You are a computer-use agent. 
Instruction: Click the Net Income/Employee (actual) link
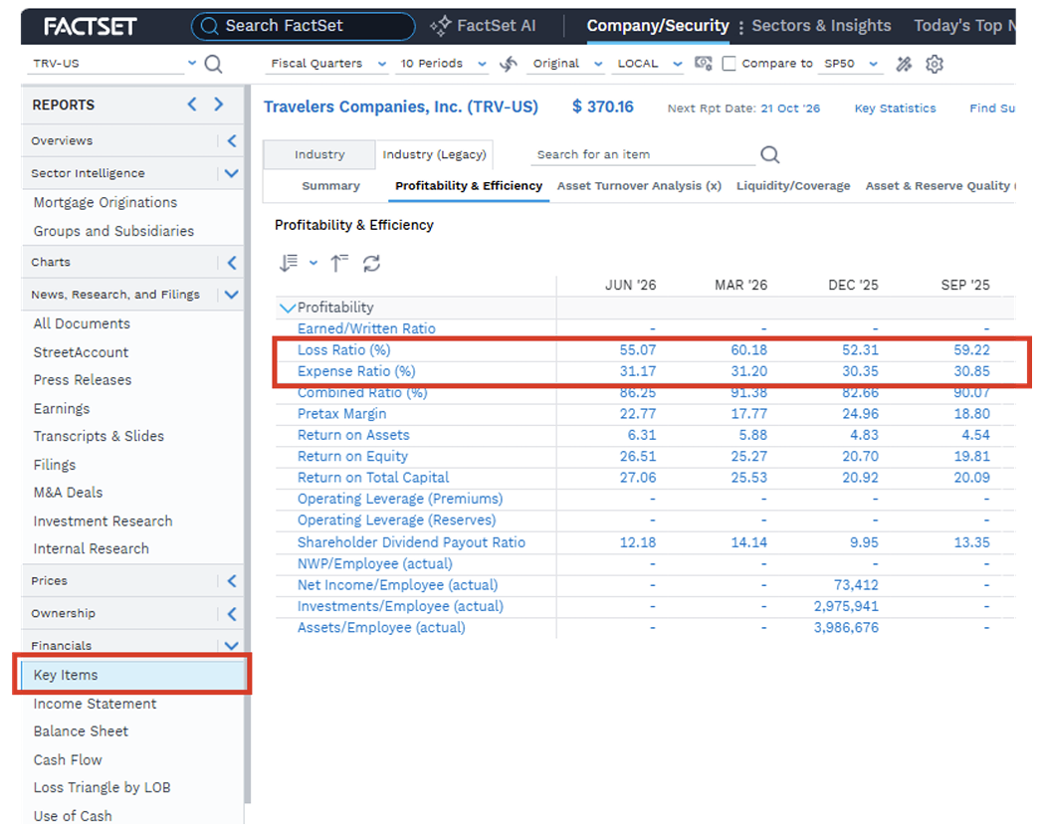click(397, 585)
